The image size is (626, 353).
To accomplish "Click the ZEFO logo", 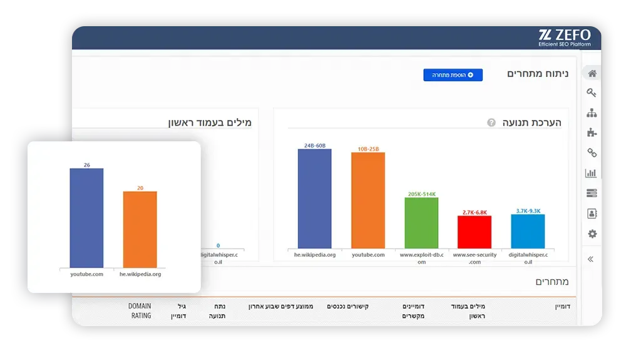I will tap(565, 38).
